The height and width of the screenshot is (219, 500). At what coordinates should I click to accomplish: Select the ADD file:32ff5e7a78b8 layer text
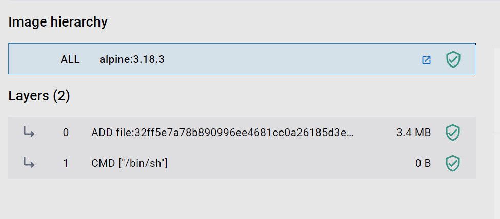tap(223, 133)
